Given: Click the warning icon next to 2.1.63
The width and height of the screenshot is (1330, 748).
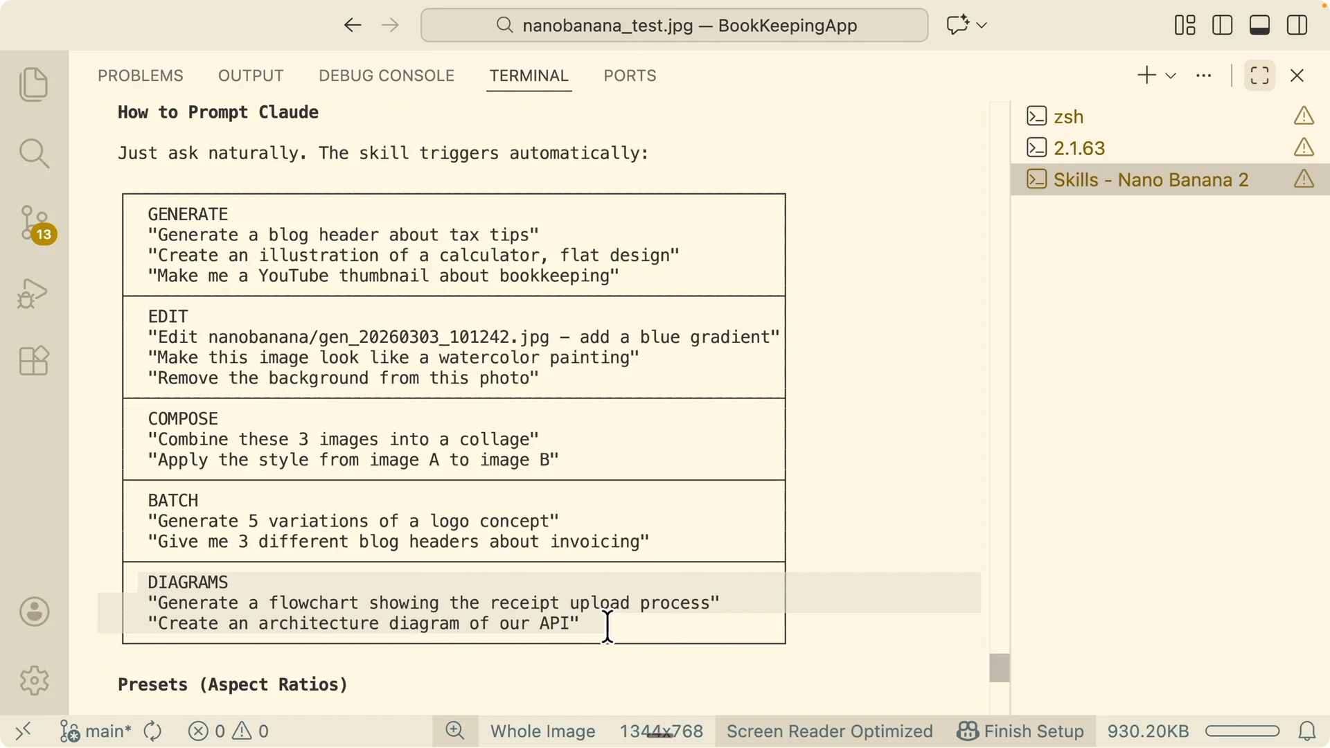Looking at the screenshot, I should click(x=1304, y=148).
